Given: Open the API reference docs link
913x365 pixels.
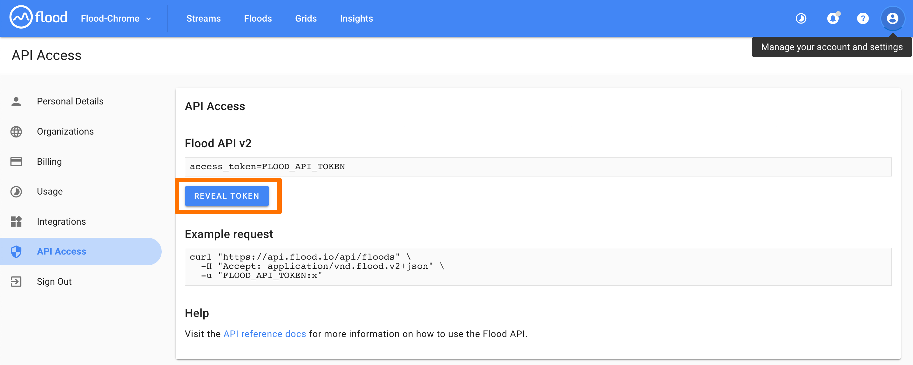Looking at the screenshot, I should (264, 334).
